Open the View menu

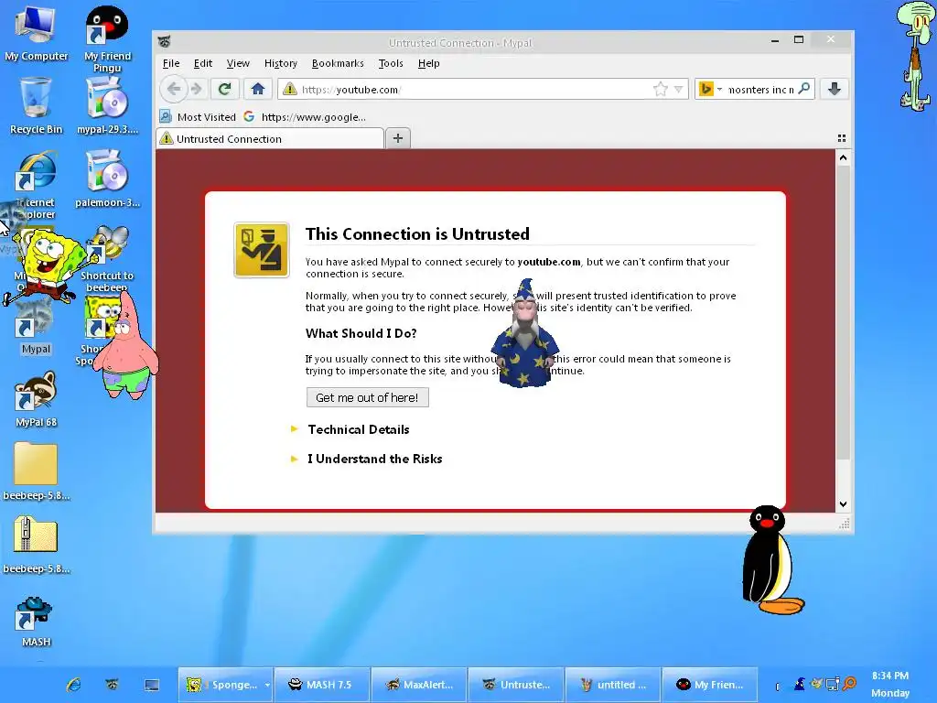[x=238, y=63]
